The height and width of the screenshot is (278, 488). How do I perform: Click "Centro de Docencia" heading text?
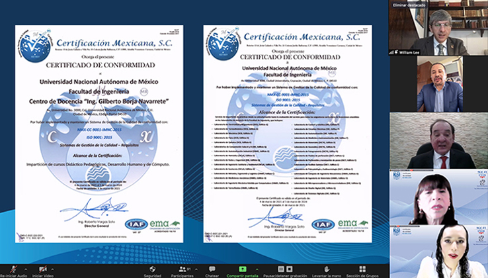click(x=99, y=101)
